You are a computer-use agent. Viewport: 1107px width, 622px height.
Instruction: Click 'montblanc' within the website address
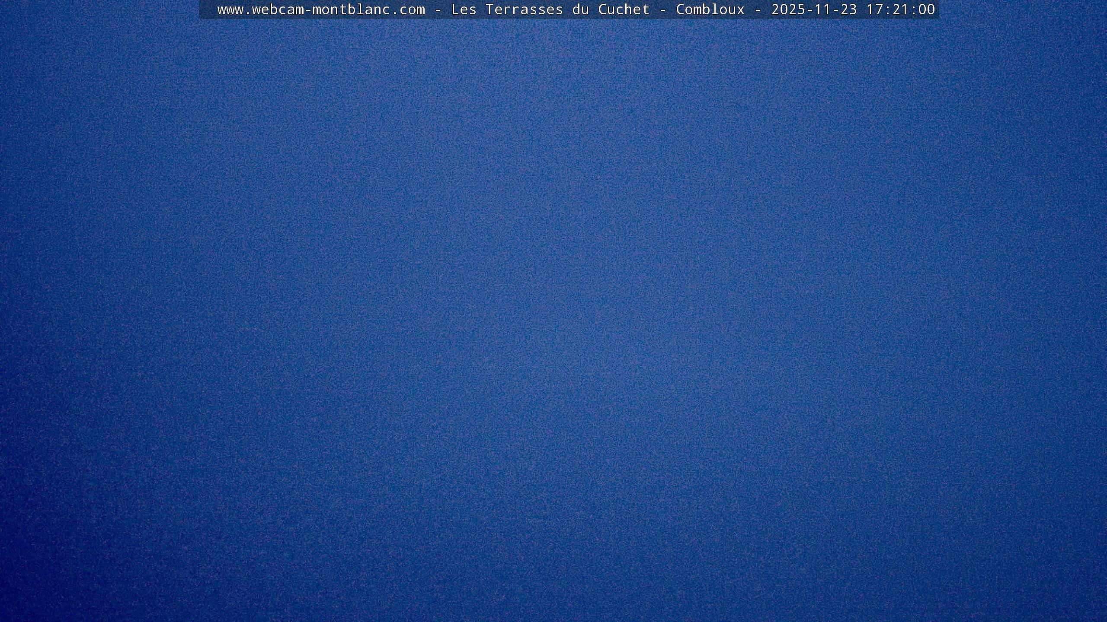tap(351, 10)
